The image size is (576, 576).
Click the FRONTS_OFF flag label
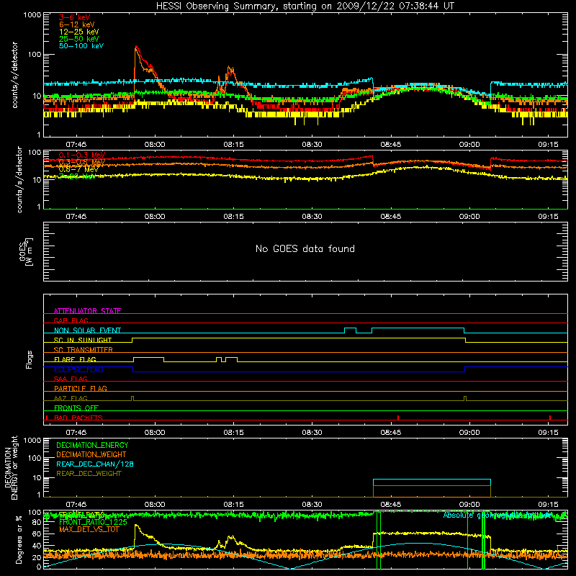click(x=76, y=408)
